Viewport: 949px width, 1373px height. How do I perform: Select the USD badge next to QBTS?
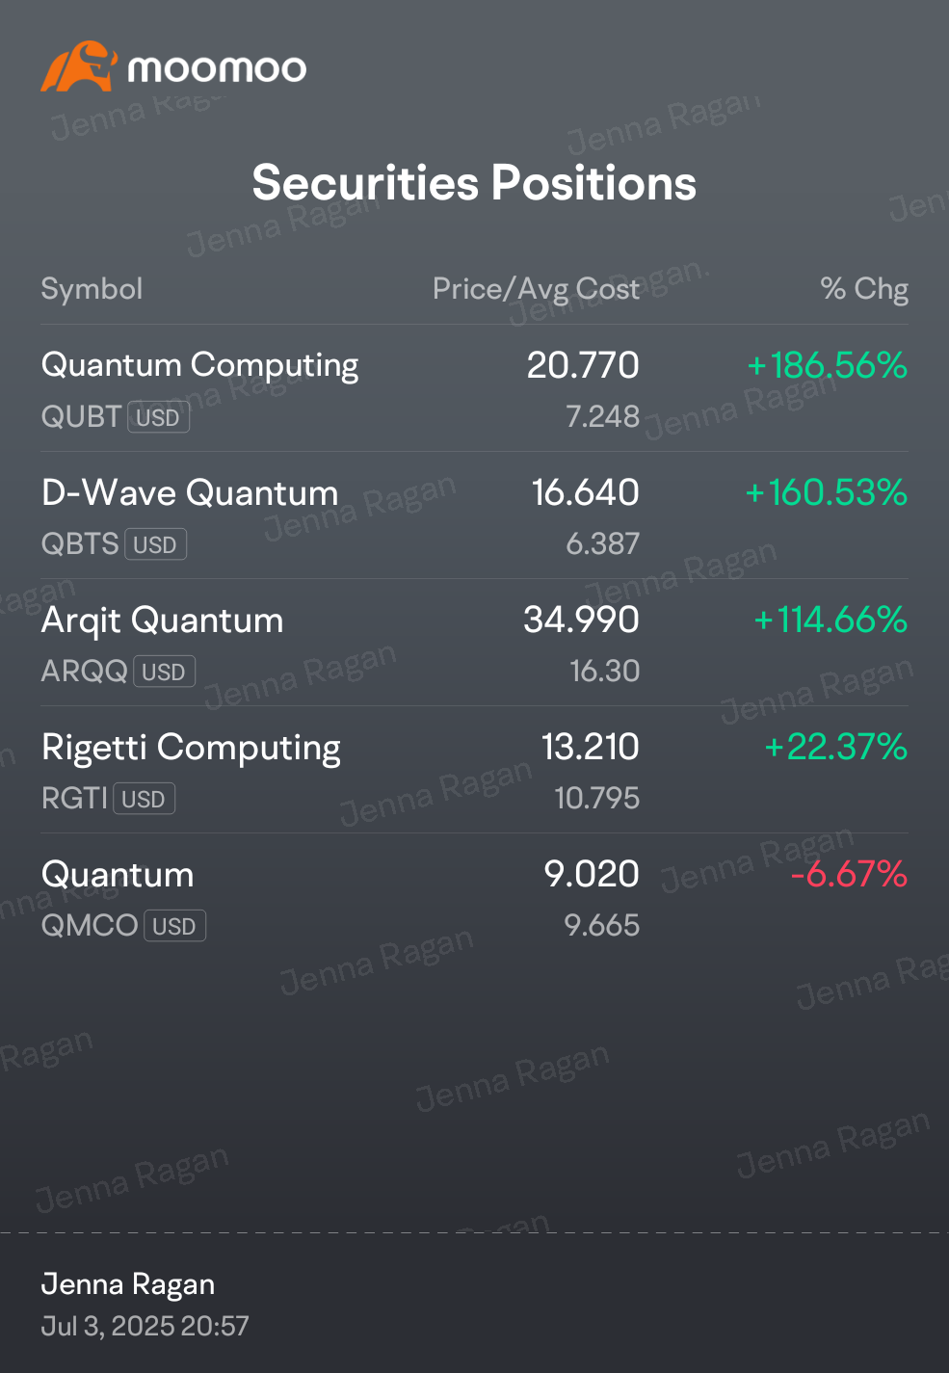[x=155, y=544]
